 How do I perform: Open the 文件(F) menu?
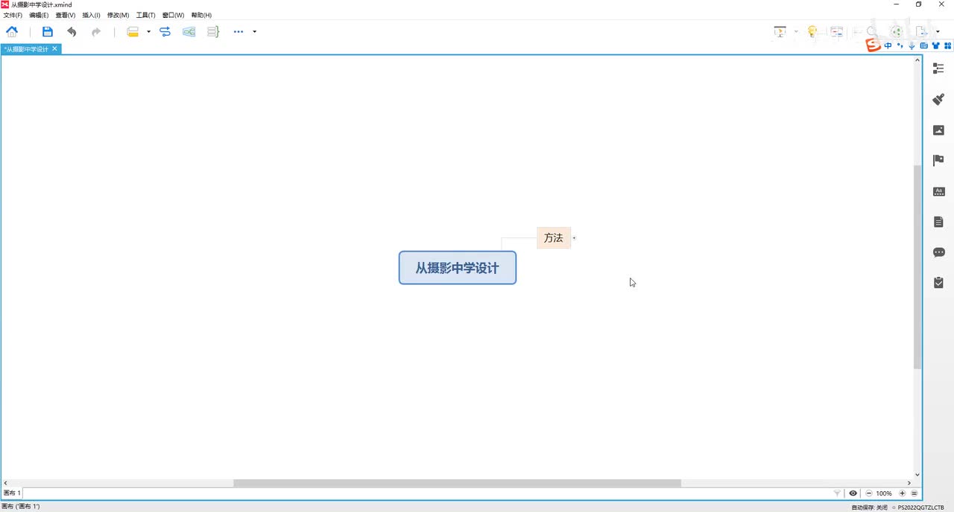coord(13,15)
